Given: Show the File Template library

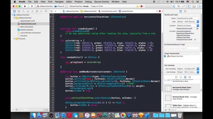Looking at the screenshot, I should (x=176, y=77).
